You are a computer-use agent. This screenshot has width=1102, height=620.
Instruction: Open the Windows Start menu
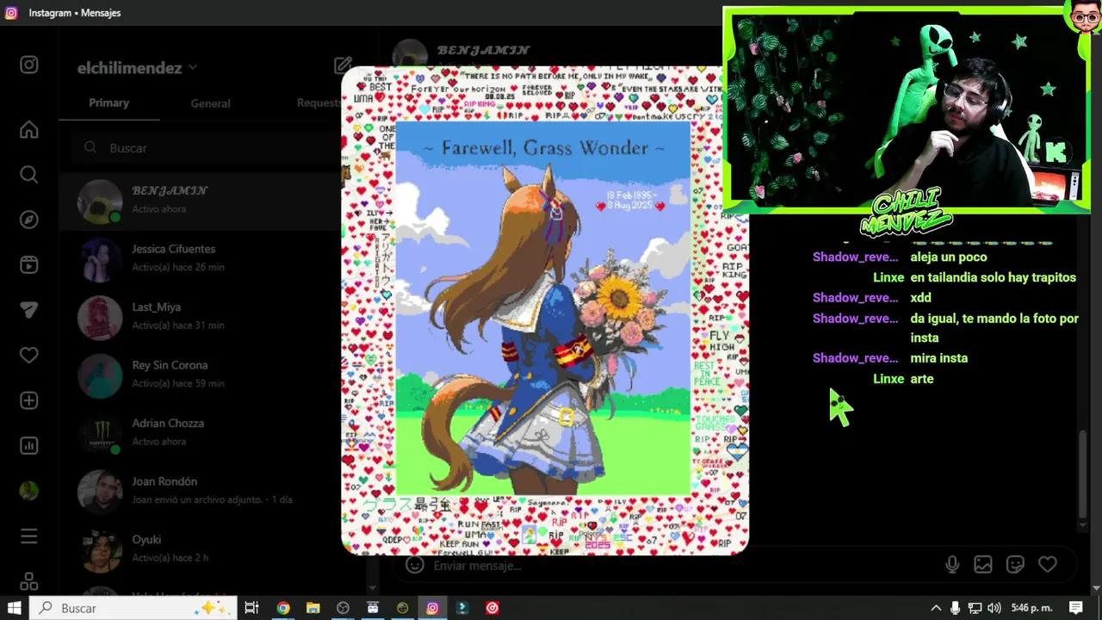15,608
